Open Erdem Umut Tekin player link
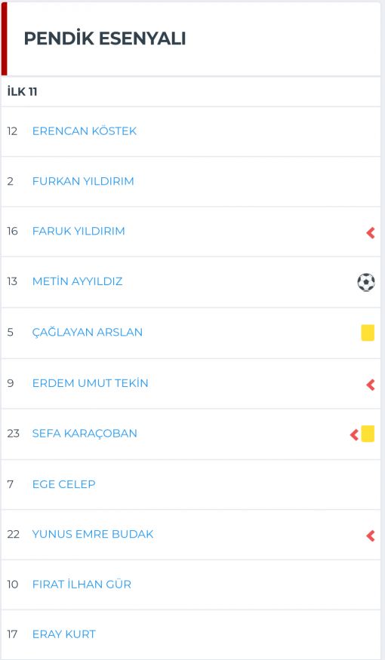The width and height of the screenshot is (385, 660). (90, 383)
